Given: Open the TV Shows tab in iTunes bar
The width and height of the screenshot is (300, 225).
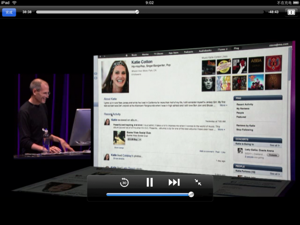Looking at the screenshot, I should coord(158,53).
